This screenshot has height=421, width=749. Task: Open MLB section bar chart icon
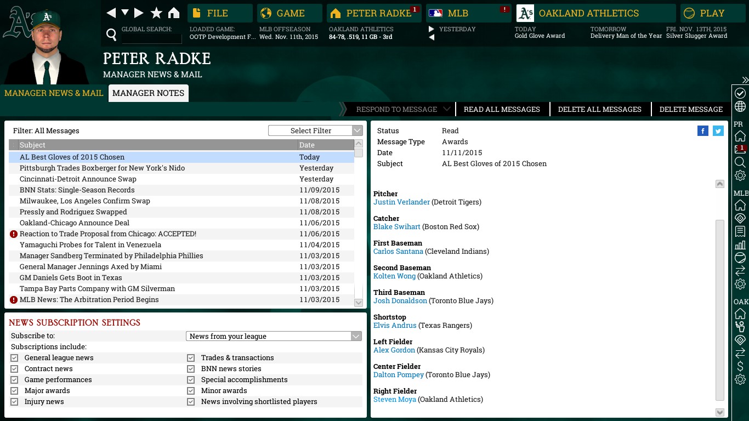pos(740,244)
